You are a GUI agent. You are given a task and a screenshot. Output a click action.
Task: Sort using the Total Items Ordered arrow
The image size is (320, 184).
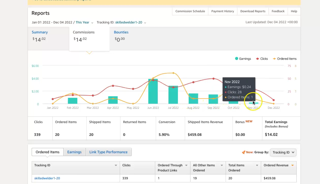point(257,165)
